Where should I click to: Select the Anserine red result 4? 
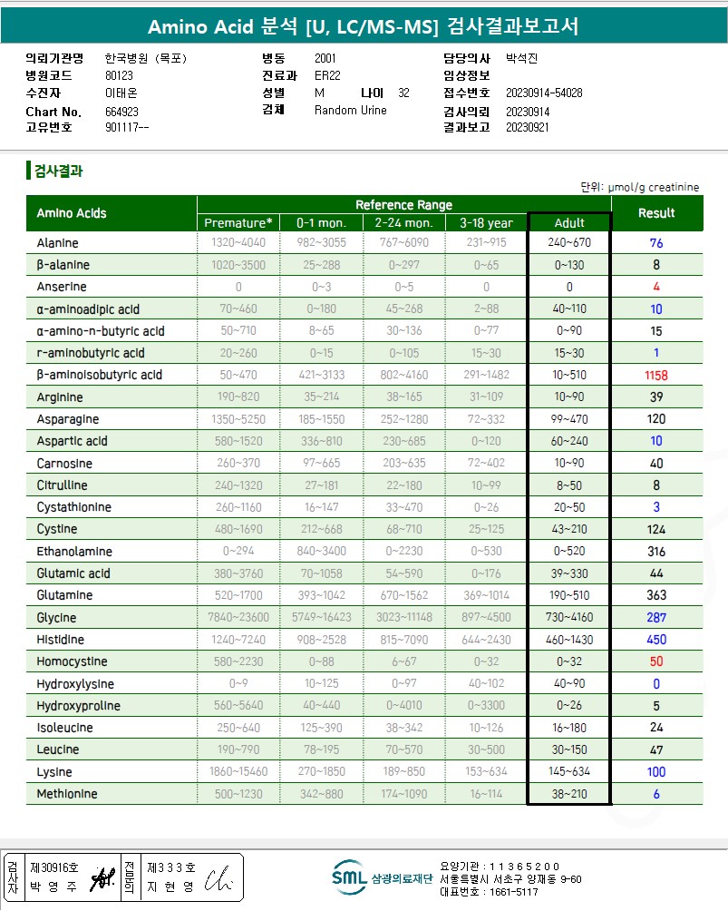(656, 287)
